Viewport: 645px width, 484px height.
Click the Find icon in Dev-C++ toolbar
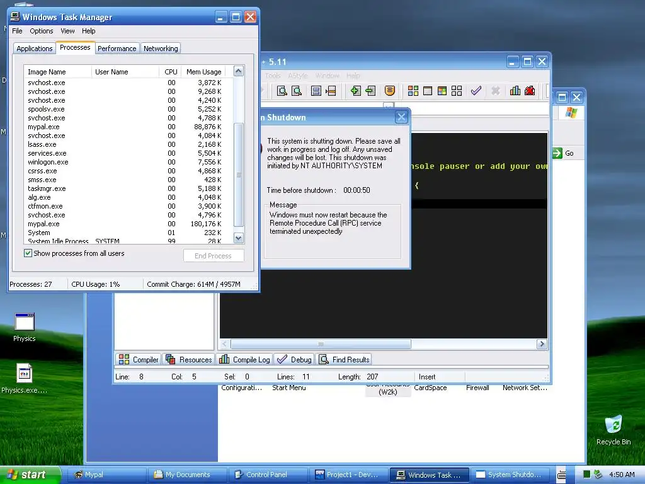[282, 91]
